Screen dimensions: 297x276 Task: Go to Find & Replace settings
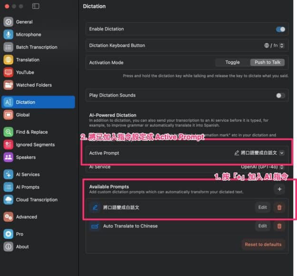coord(31,132)
